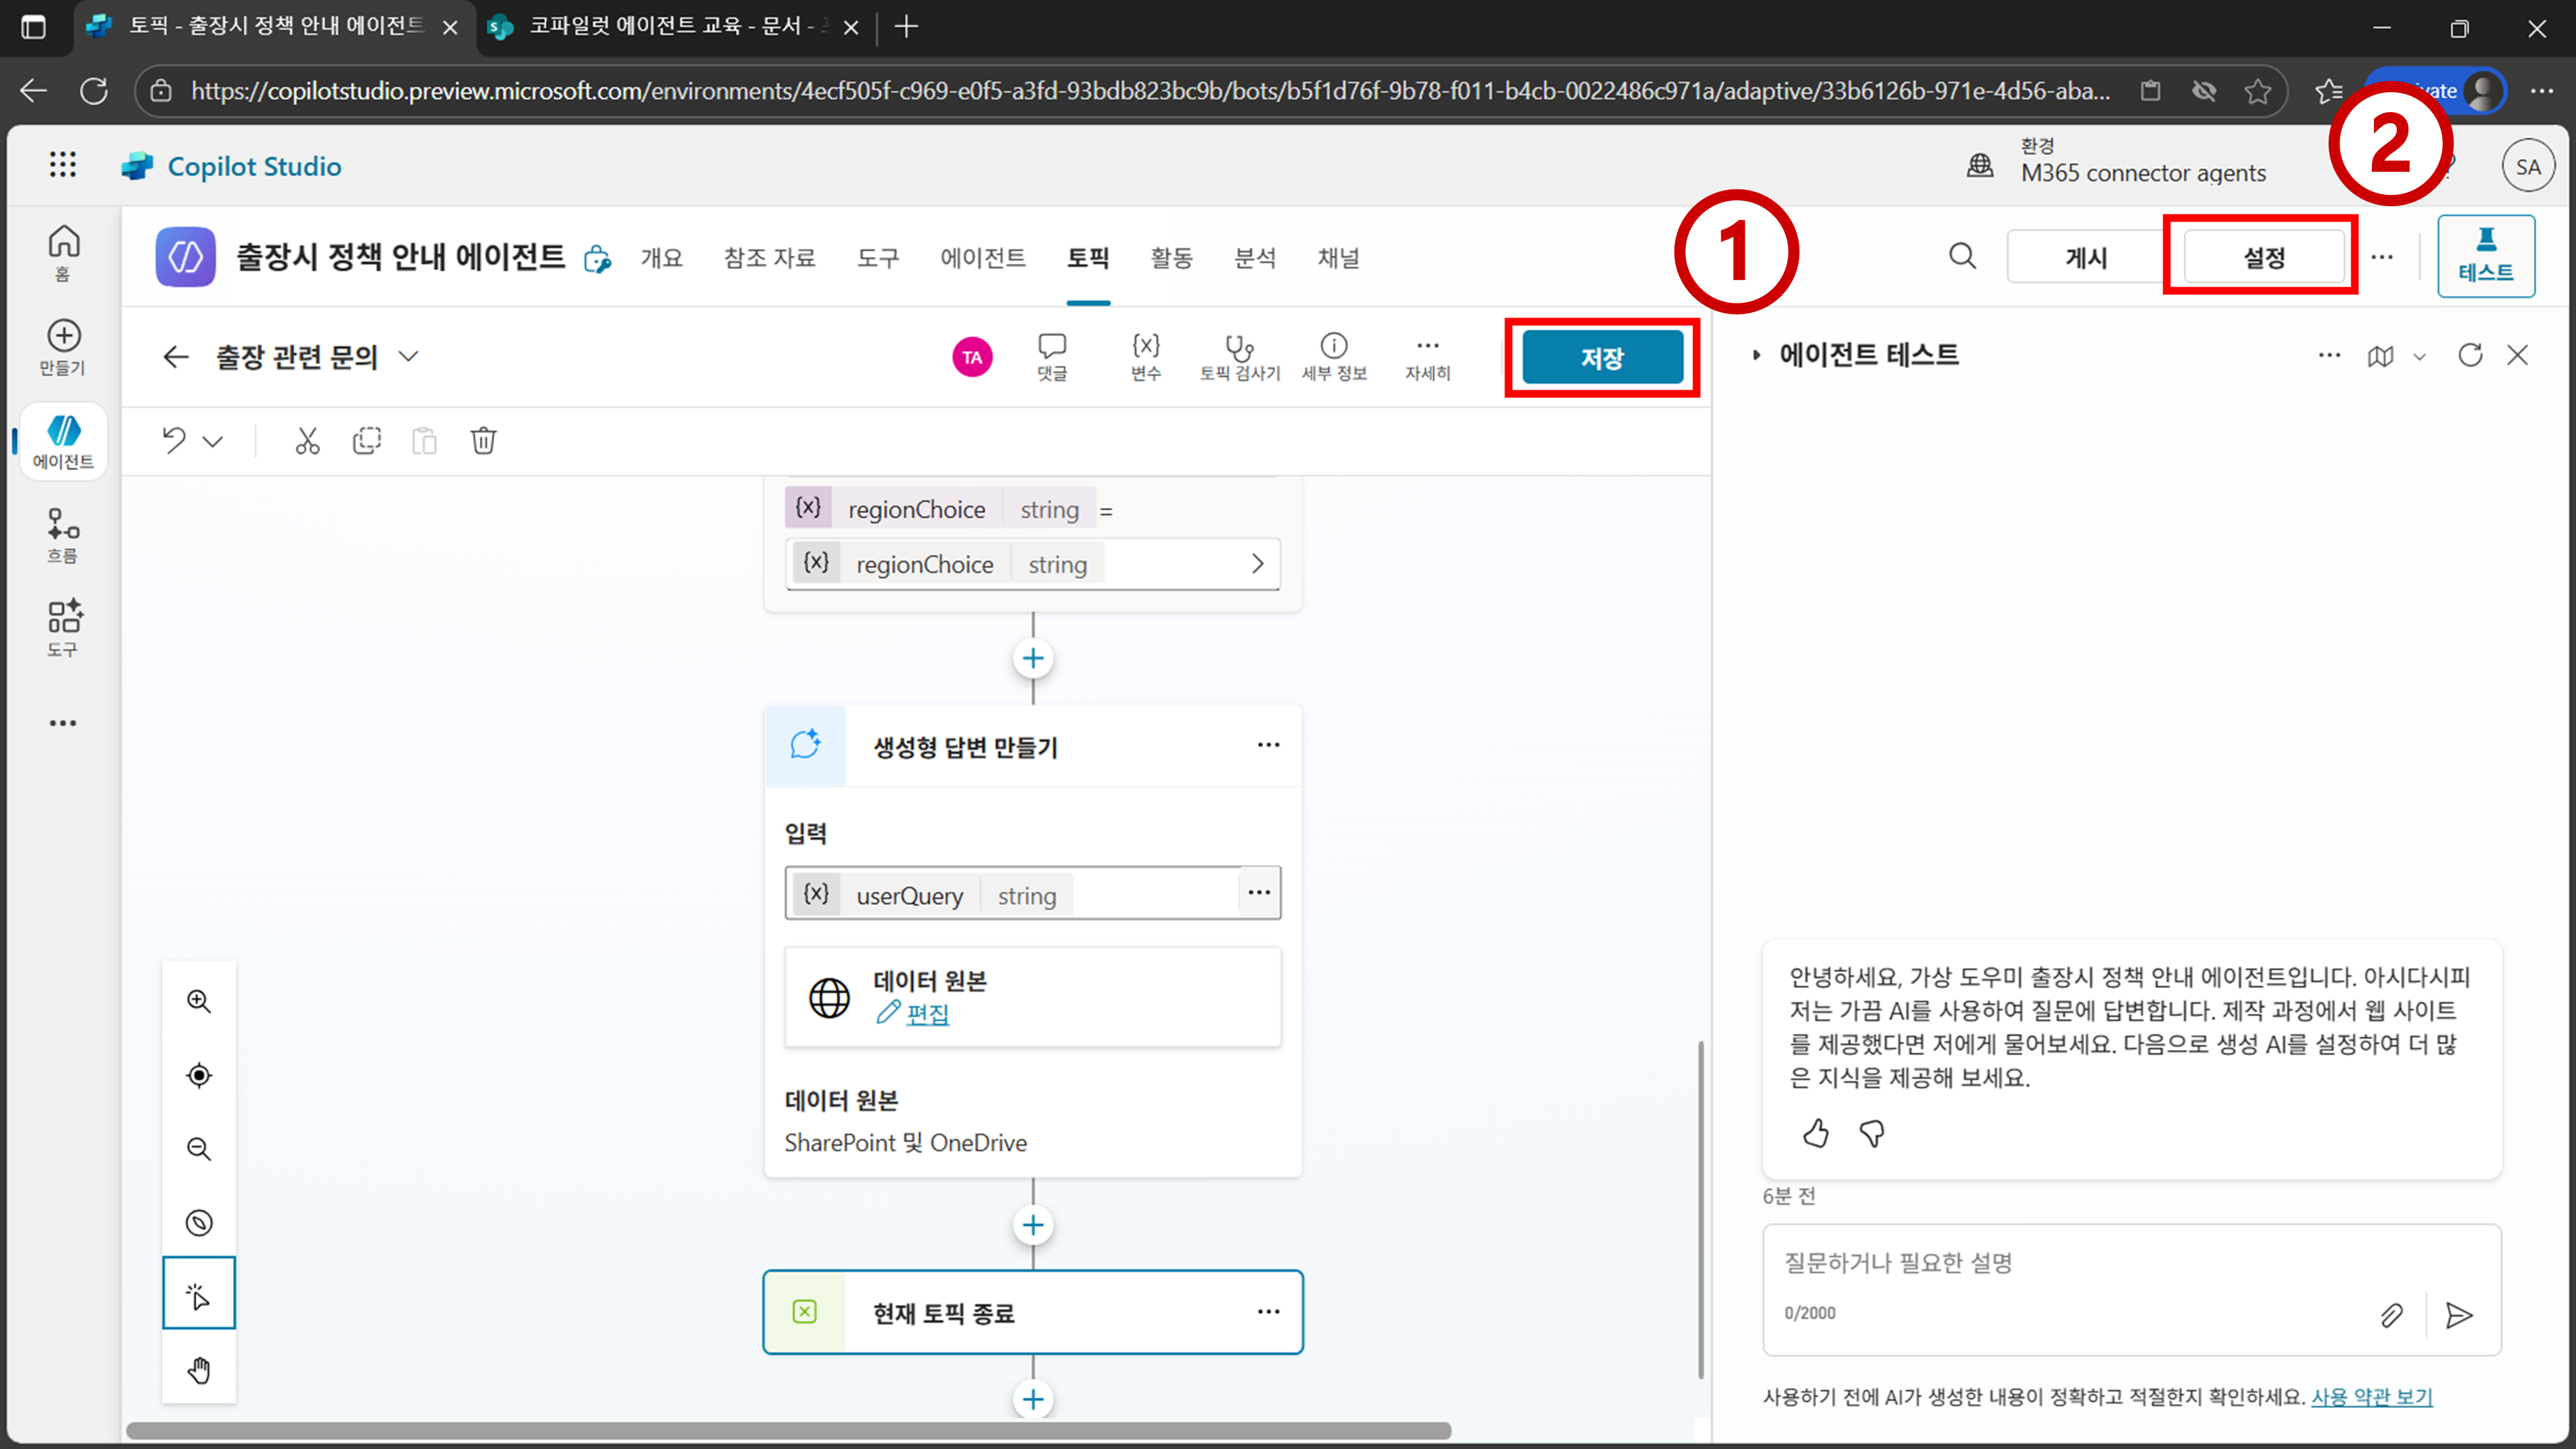Toggle the 테스트 test panel button
Image resolution: width=2576 pixels, height=1449 pixels.
pyautogui.click(x=2485, y=256)
